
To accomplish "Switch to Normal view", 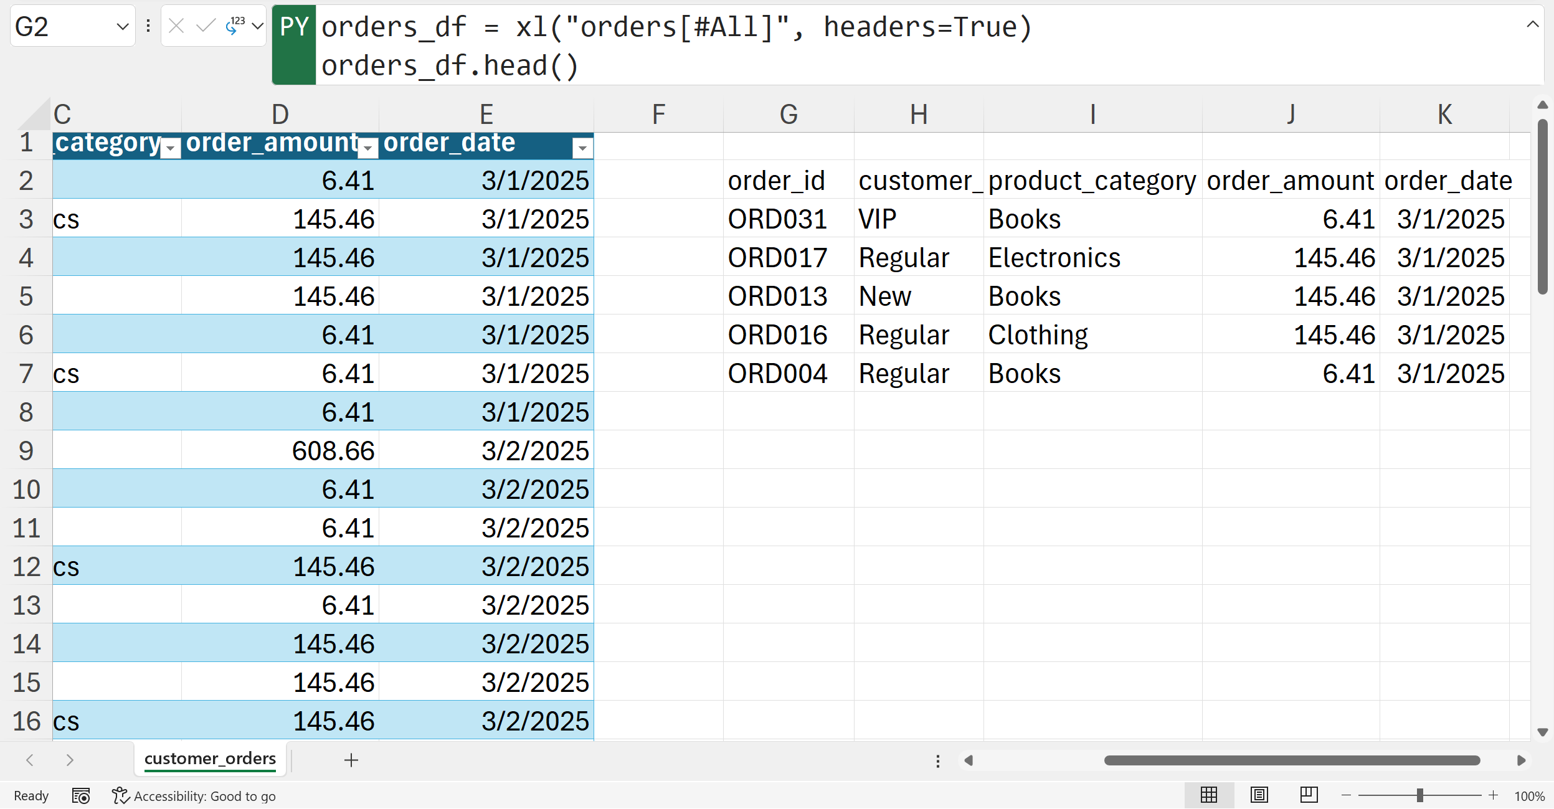I will tap(1209, 795).
